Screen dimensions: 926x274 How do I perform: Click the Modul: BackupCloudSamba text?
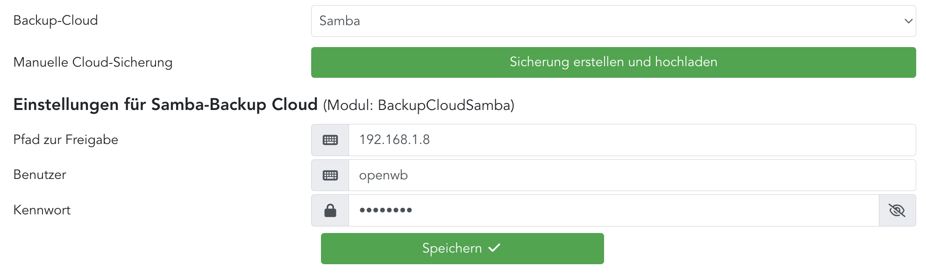[x=419, y=105]
